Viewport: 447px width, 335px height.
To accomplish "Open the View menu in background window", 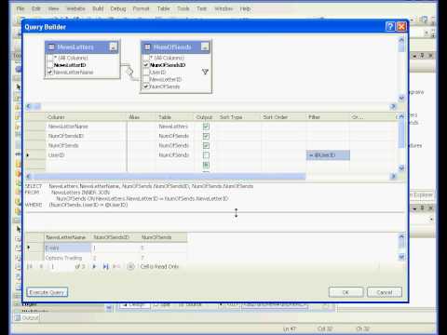I will 53,8.
